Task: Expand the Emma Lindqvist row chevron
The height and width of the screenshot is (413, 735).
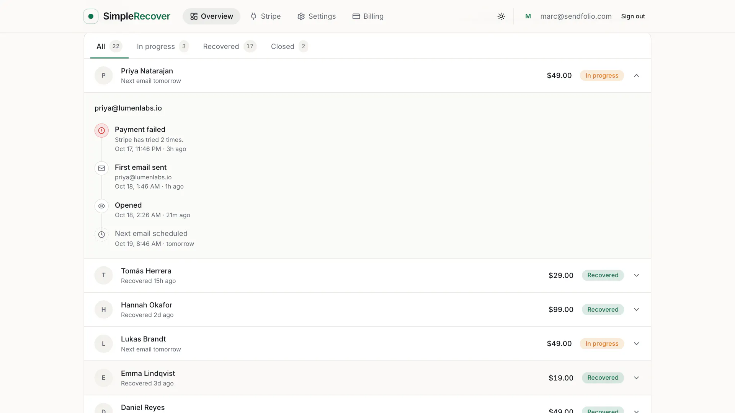Action: (636, 378)
